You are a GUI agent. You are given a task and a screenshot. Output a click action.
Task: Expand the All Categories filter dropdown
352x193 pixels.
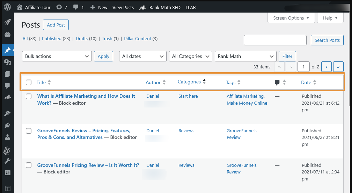point(191,56)
